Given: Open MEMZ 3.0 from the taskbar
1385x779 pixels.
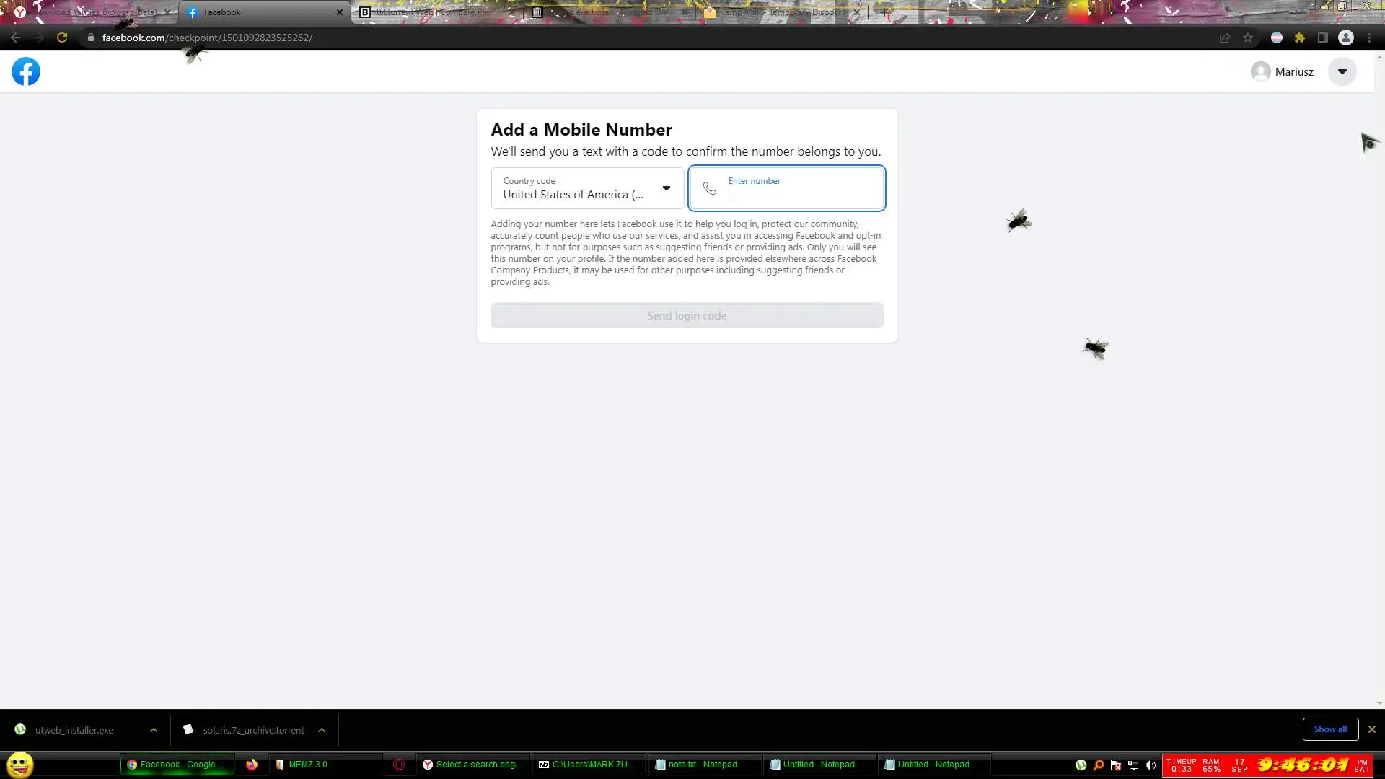Looking at the screenshot, I should 308,765.
